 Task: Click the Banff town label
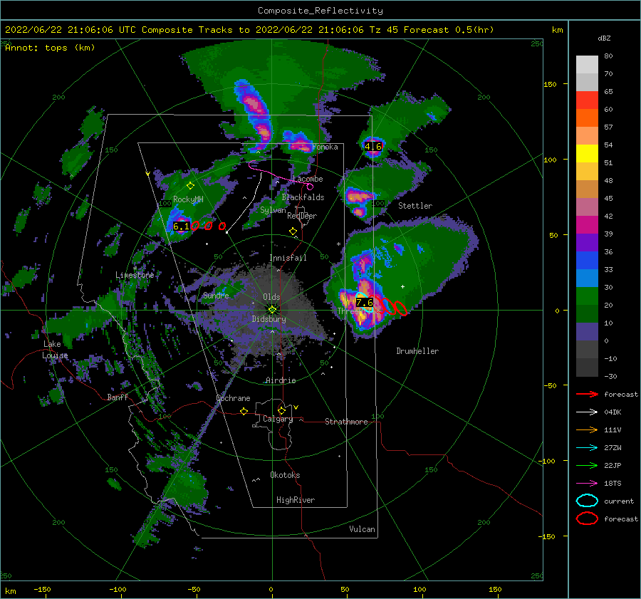(118, 397)
